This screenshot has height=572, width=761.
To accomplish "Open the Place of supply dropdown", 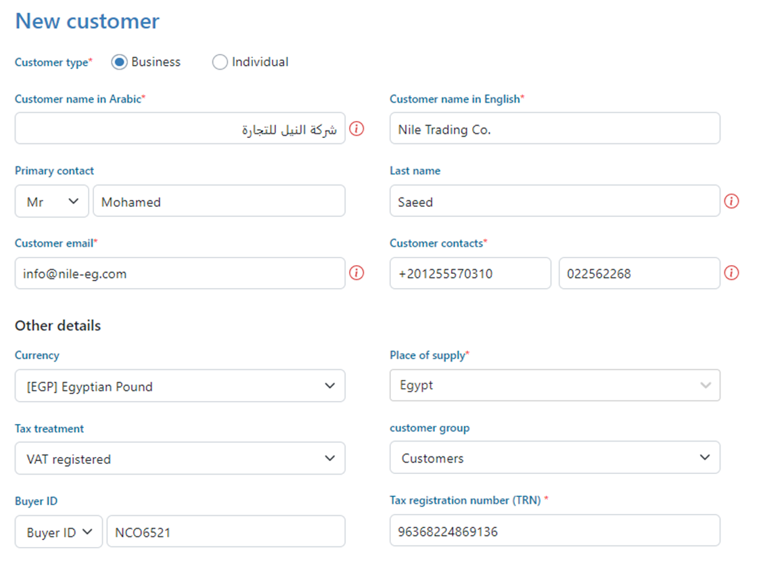I will 555,385.
